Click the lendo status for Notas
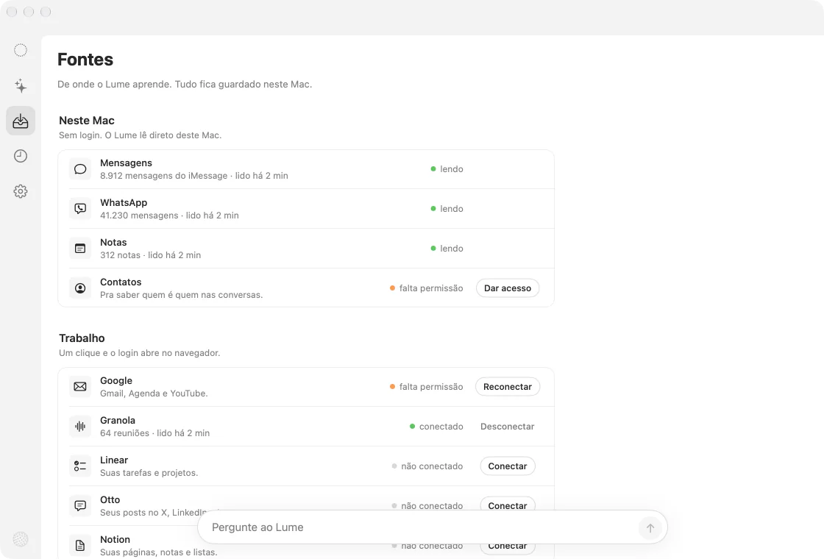The height and width of the screenshot is (559, 824). [447, 249]
